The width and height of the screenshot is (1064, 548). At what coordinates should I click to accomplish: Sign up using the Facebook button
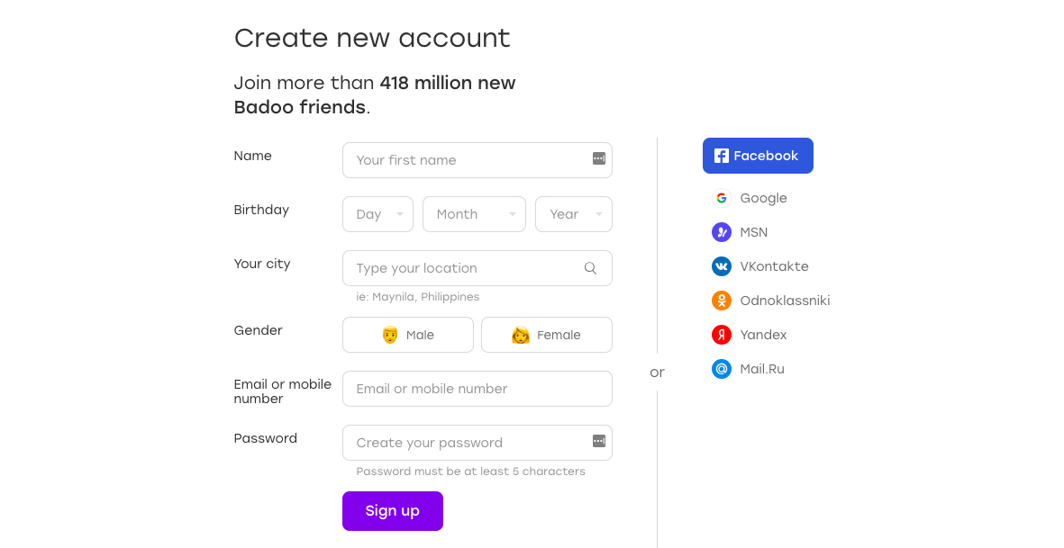point(758,156)
